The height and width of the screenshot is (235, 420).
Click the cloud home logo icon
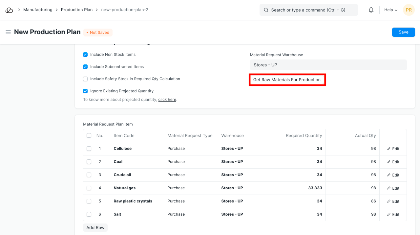[9, 10]
